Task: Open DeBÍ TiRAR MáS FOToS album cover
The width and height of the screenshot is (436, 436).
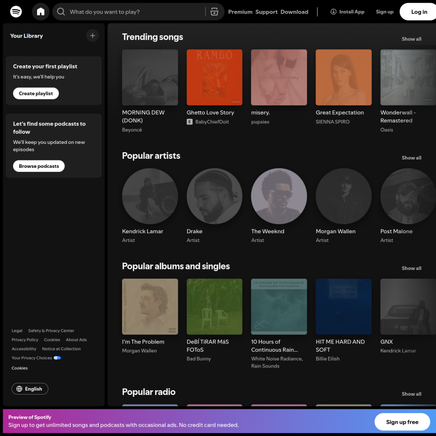Action: click(x=215, y=307)
